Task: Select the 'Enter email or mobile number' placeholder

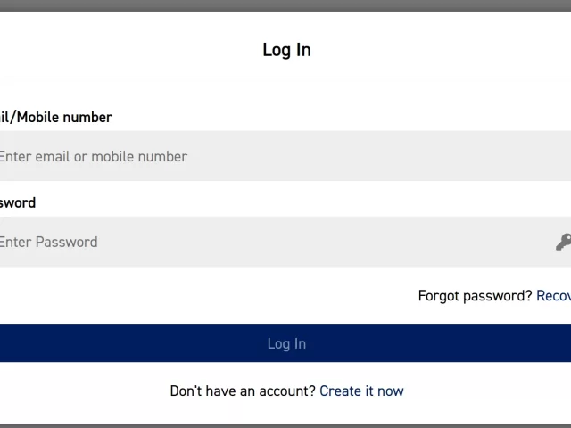Action: 93,156
